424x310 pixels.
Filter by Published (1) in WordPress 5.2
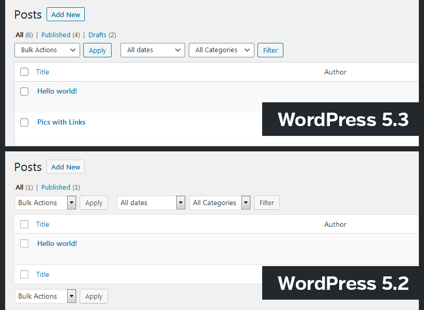[60, 188]
